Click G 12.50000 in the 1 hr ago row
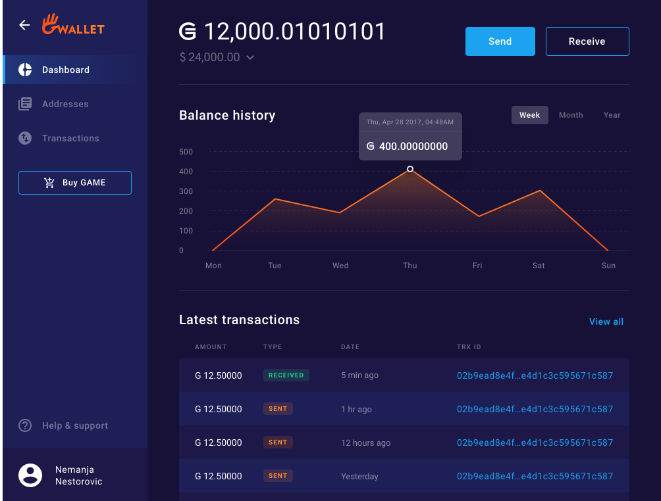The height and width of the screenshot is (501, 661). click(x=219, y=409)
